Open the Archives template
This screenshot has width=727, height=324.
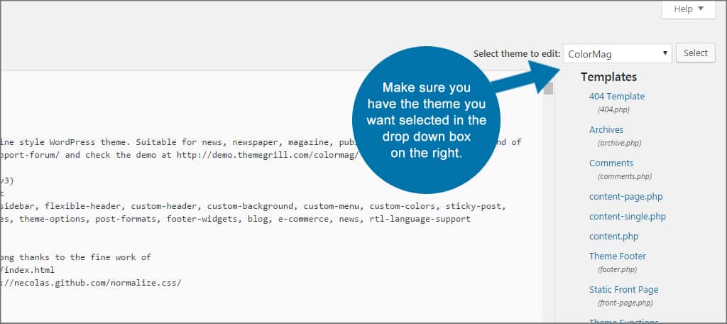point(606,129)
